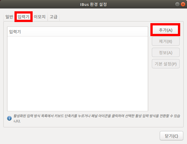Go to the 고급 tab
The image size is (187, 144).
click(x=54, y=17)
